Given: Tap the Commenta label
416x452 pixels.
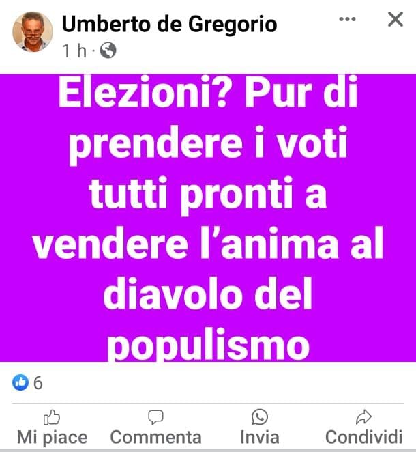Looking at the screenshot, I should point(155,437).
